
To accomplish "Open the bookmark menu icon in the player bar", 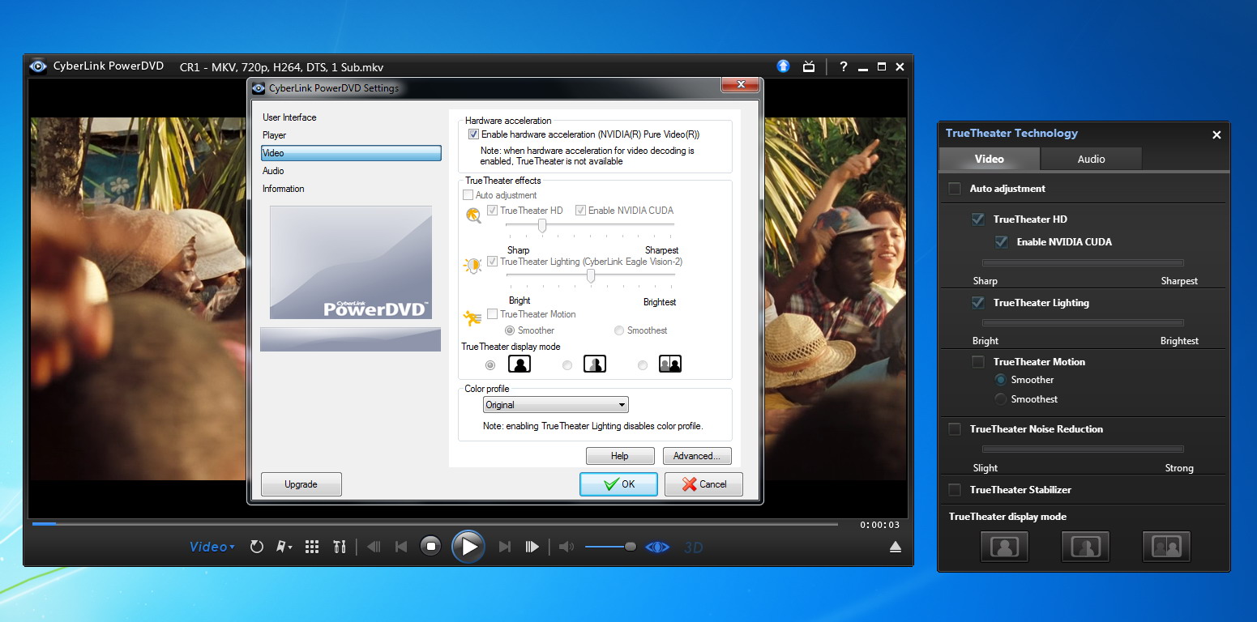I will [x=284, y=547].
